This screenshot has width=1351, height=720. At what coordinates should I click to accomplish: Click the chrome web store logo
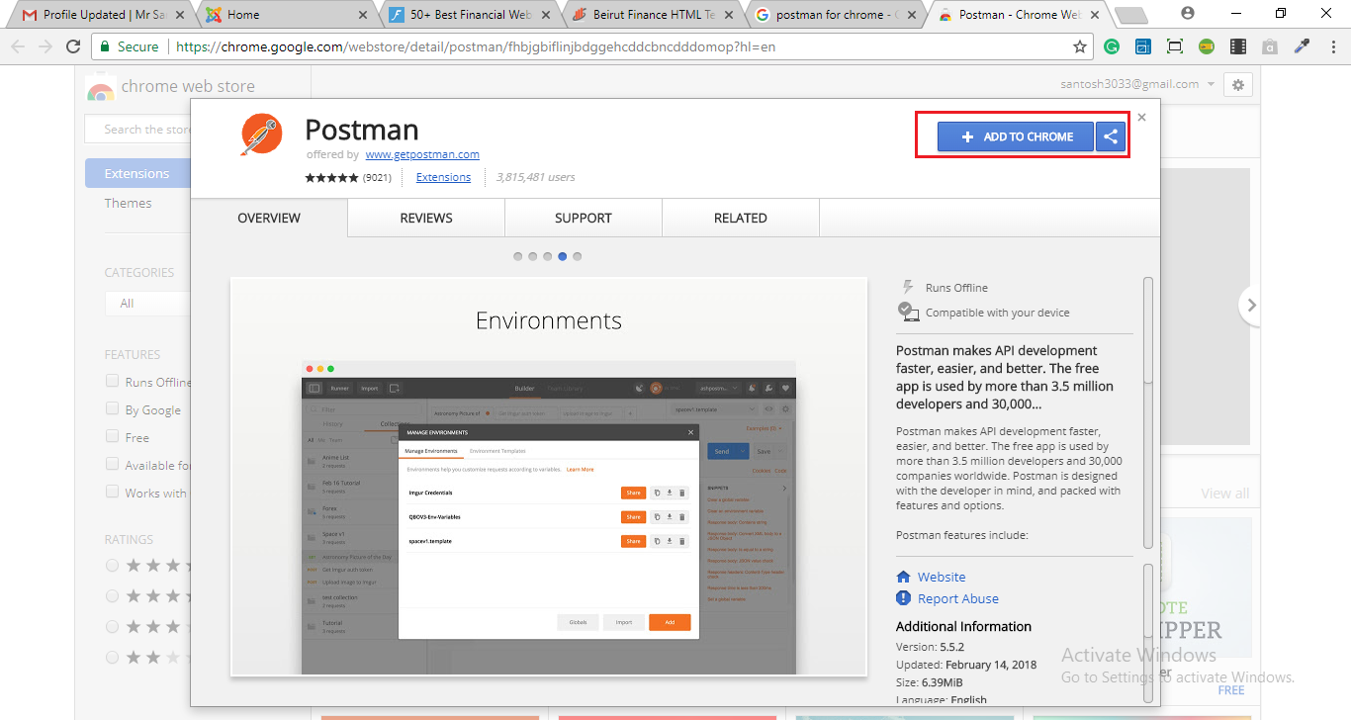pos(100,87)
